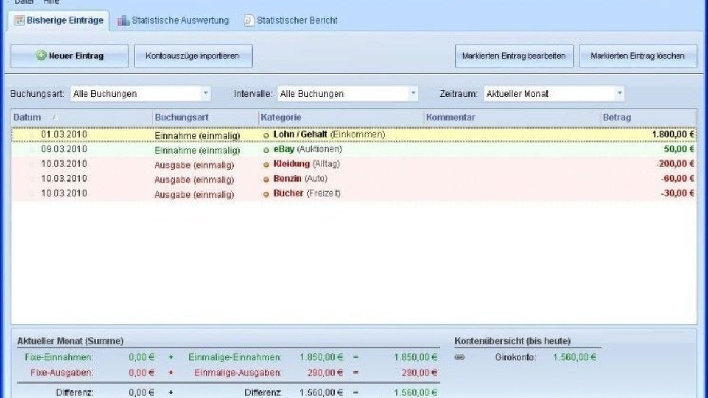This screenshot has height=398, width=708.
Task: Click the document icon for Statistischer Bericht
Action: [249, 21]
